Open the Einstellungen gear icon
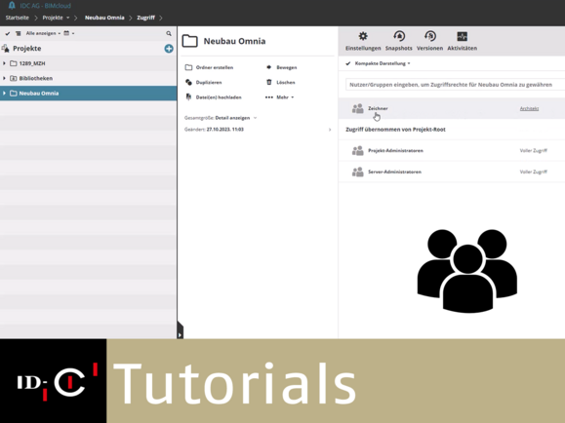Viewport: 565px width, 423px height. pyautogui.click(x=363, y=36)
